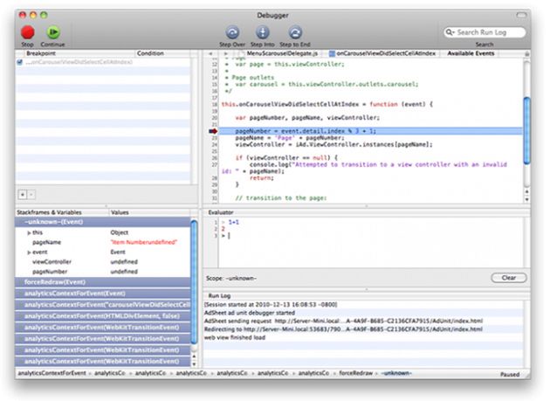Click the 'web view finished load' log line

click(x=363, y=337)
